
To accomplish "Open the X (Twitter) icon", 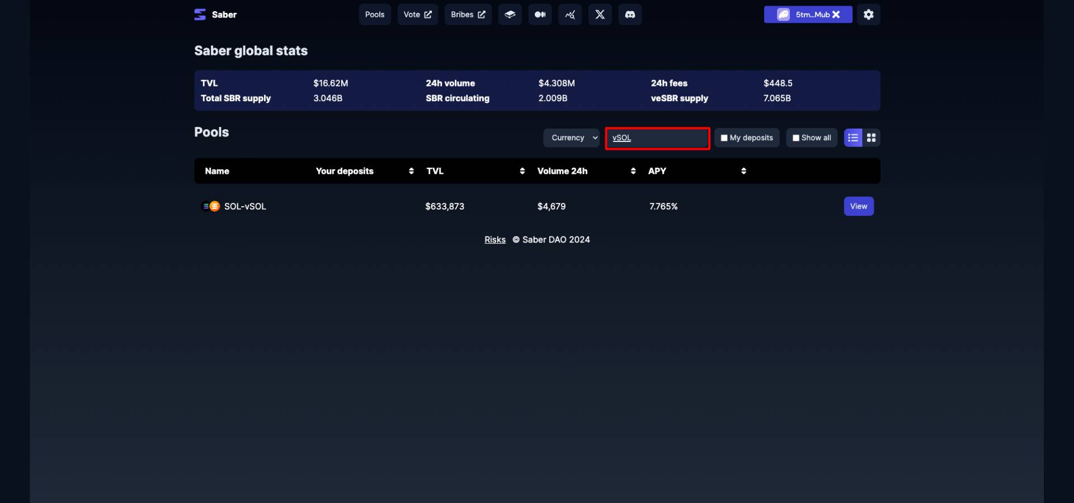I will (600, 15).
